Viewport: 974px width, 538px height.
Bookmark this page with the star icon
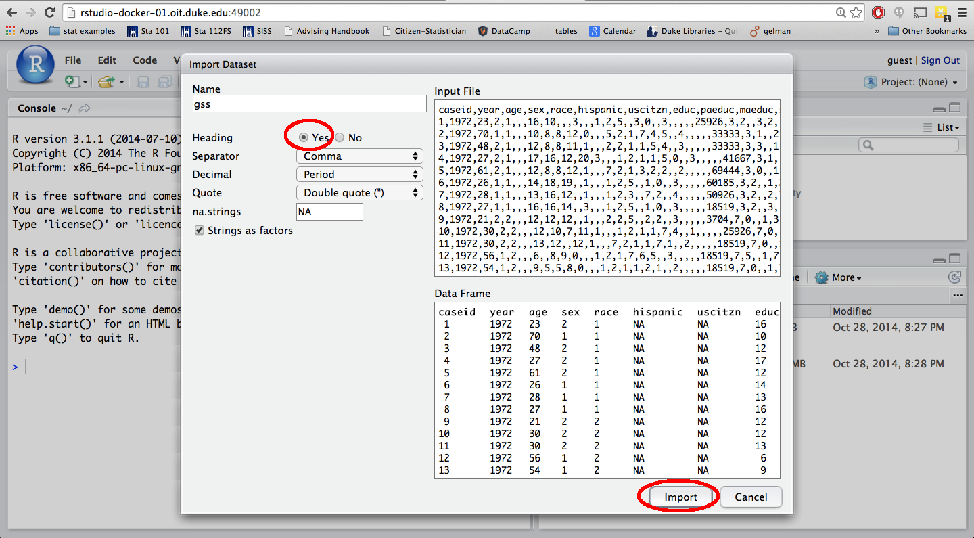(856, 12)
